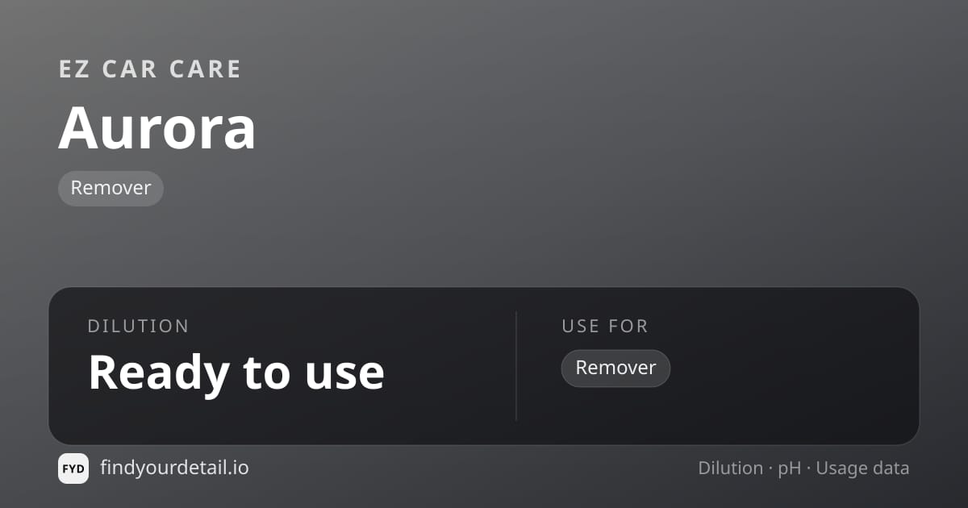Click the EZ CAR CARE brand label
Viewport: 968px width, 508px height.
[150, 69]
